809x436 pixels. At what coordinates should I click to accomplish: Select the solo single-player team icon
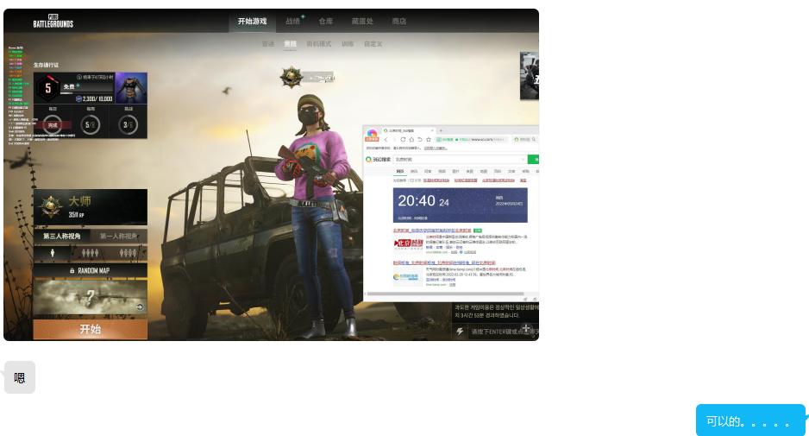[52, 253]
